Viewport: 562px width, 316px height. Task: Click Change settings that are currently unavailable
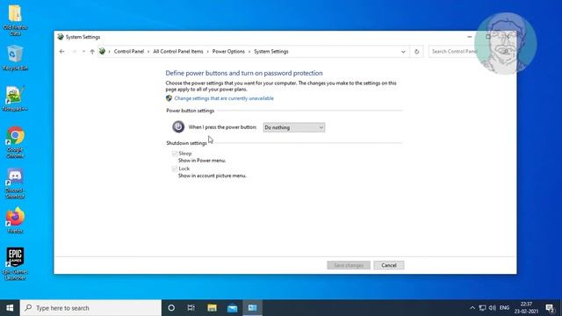pyautogui.click(x=224, y=98)
